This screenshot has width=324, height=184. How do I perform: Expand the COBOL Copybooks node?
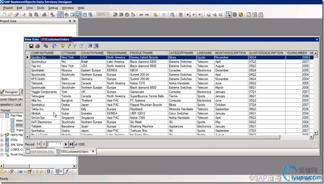2,149
